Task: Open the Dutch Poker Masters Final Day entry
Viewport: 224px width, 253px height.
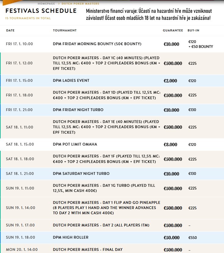Action: coord(88,249)
